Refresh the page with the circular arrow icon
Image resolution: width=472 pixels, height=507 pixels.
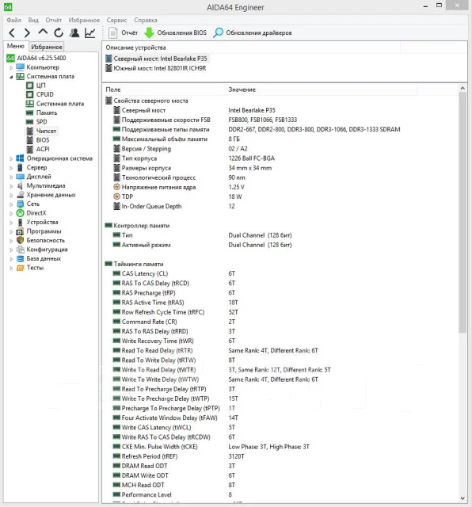pos(59,32)
